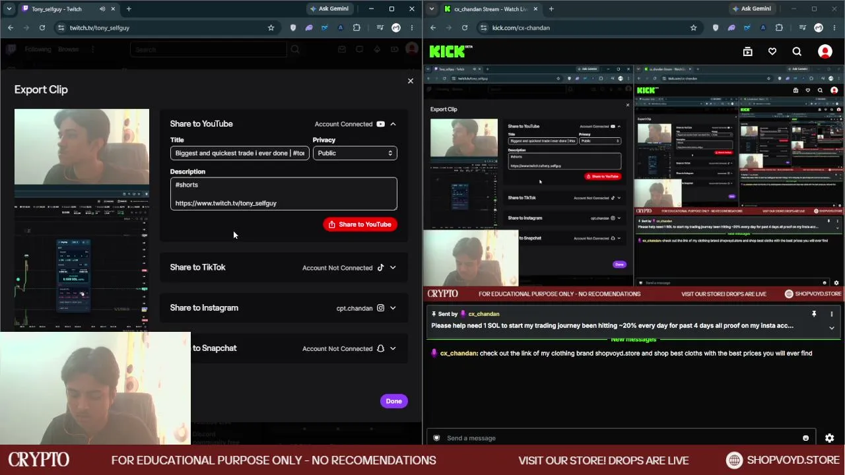View site information for kick.com

coord(484,28)
